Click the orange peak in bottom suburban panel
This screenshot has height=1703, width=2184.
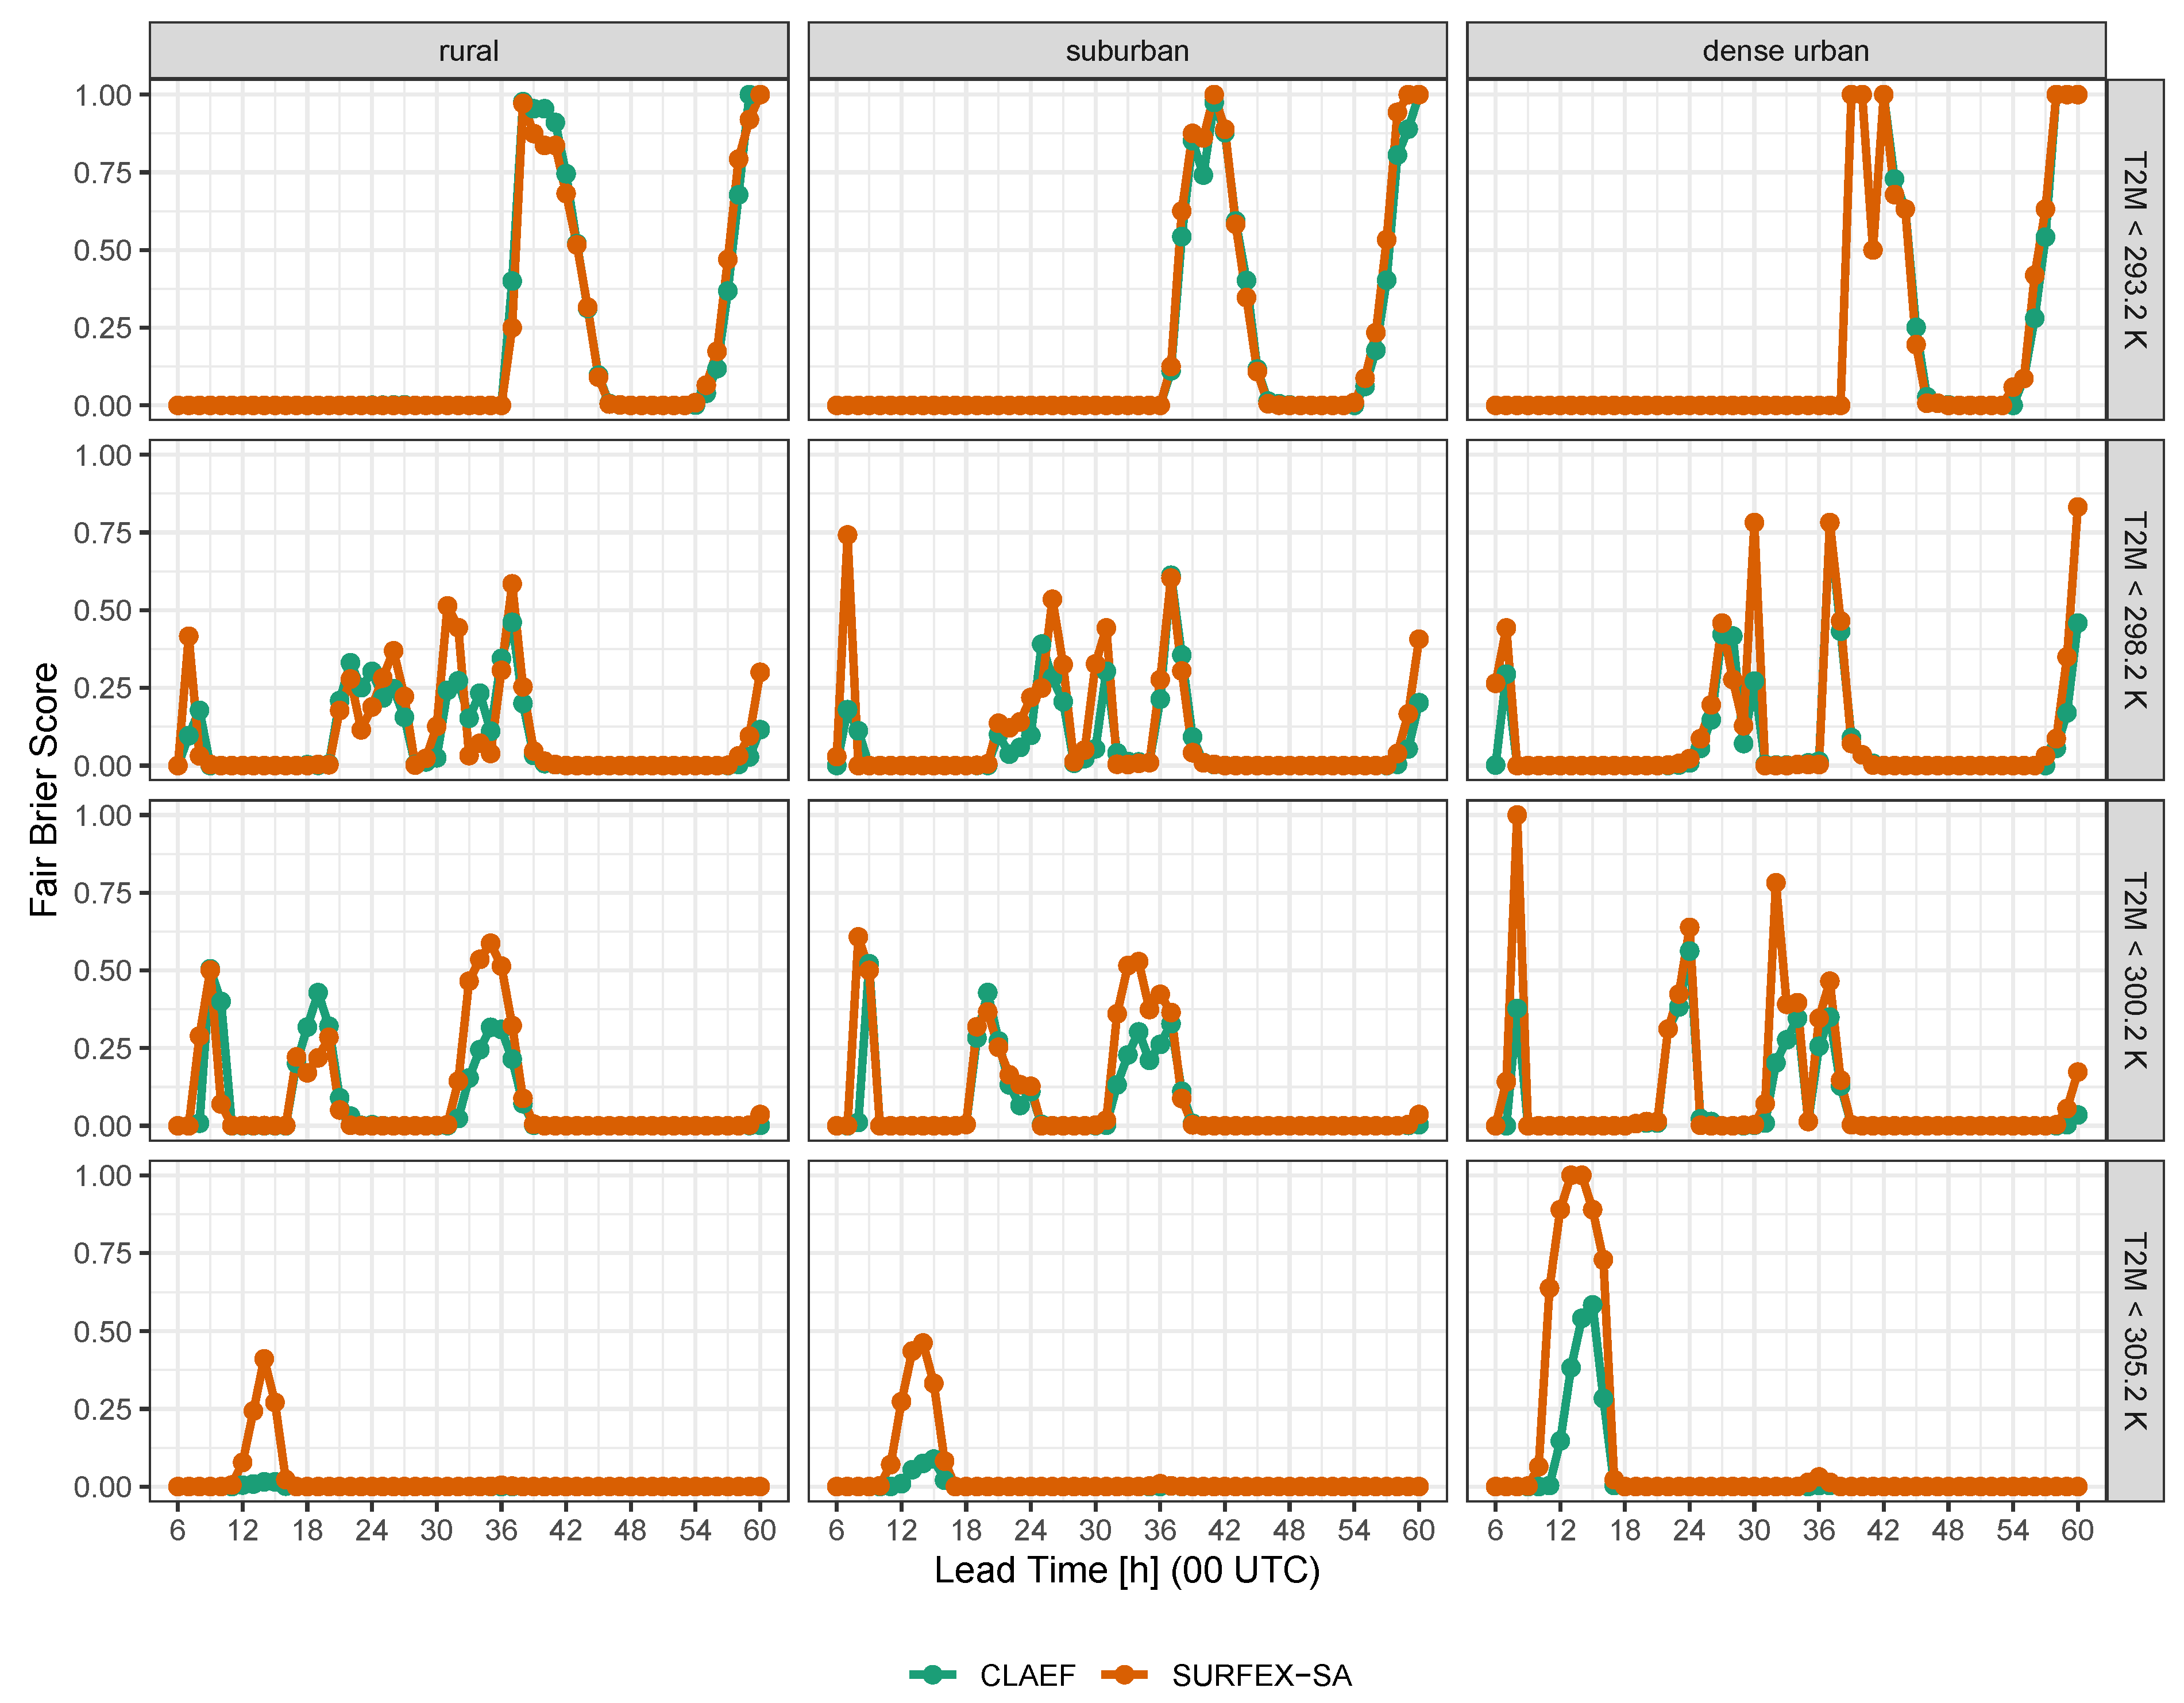[923, 1343]
